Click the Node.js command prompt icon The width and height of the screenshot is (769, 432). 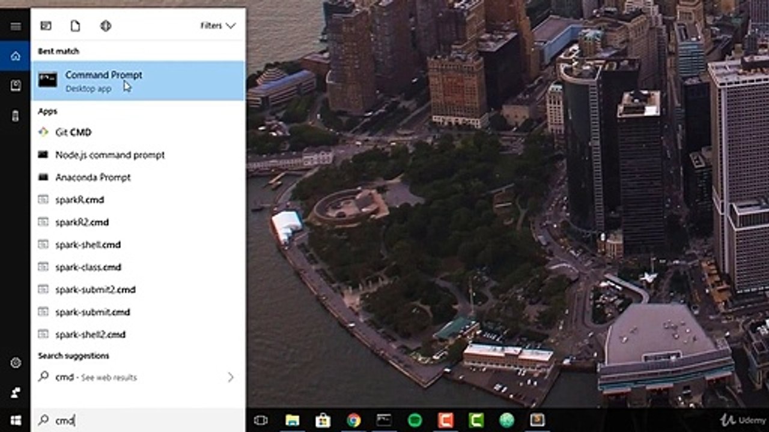pyautogui.click(x=43, y=154)
